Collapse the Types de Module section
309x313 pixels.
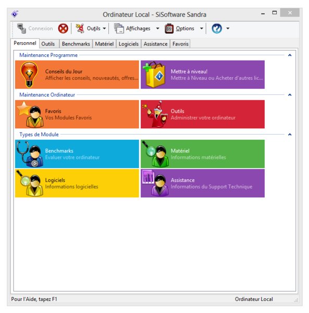tap(290, 135)
